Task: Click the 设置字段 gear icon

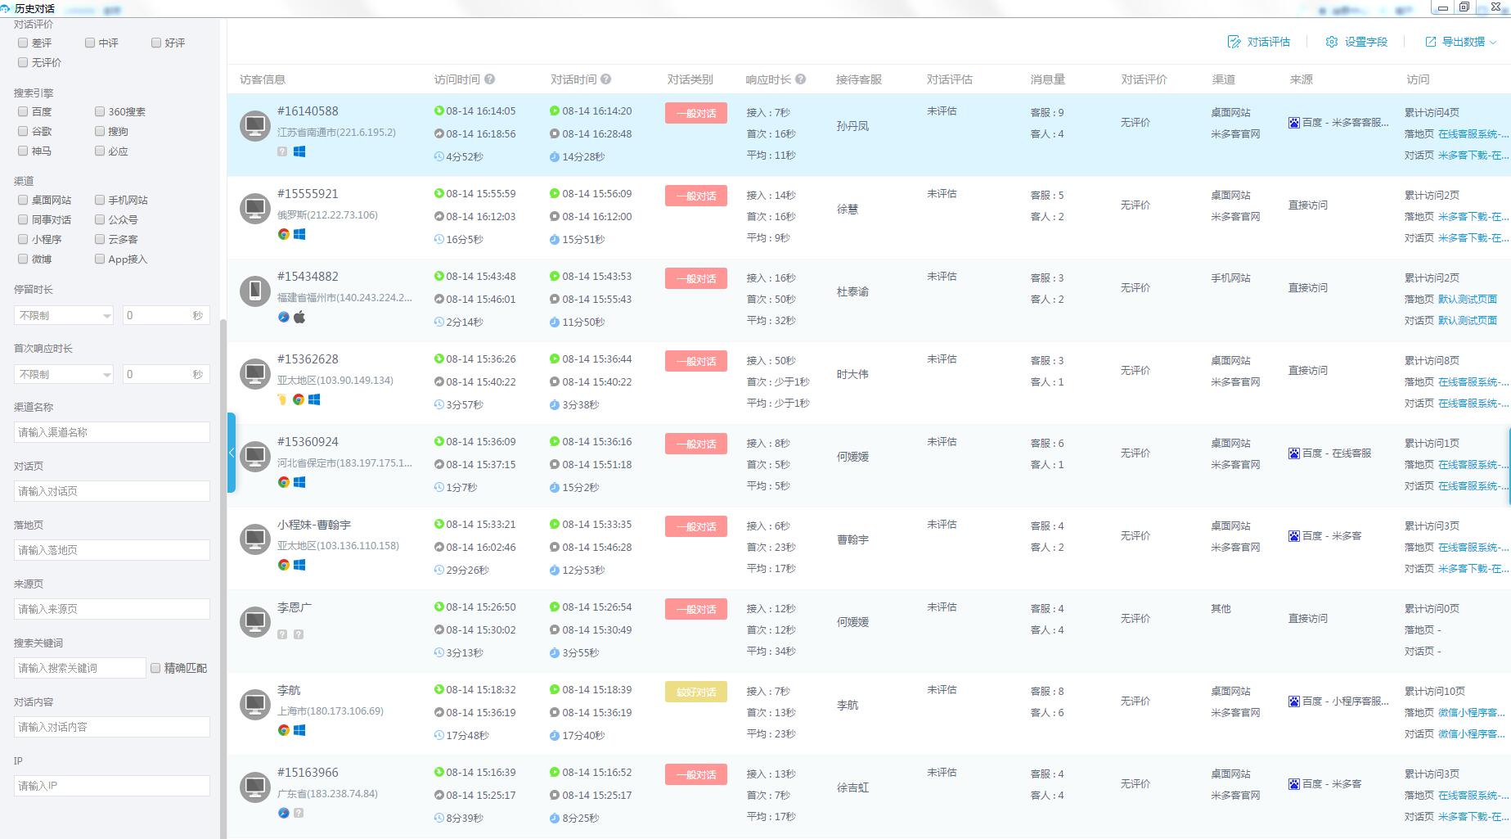Action: pyautogui.click(x=1331, y=42)
